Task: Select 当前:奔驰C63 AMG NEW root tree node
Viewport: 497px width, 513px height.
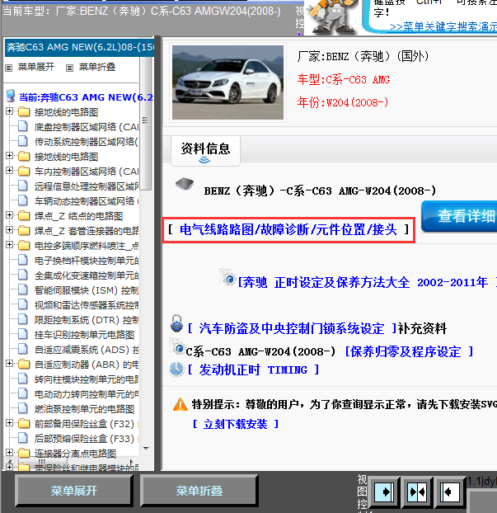Action: [x=86, y=96]
